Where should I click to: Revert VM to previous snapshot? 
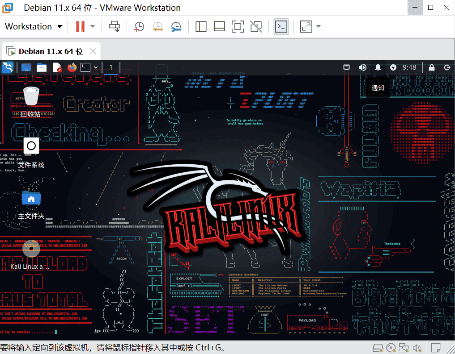(157, 26)
